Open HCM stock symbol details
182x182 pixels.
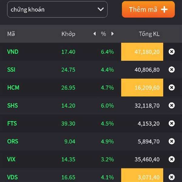[13, 88]
